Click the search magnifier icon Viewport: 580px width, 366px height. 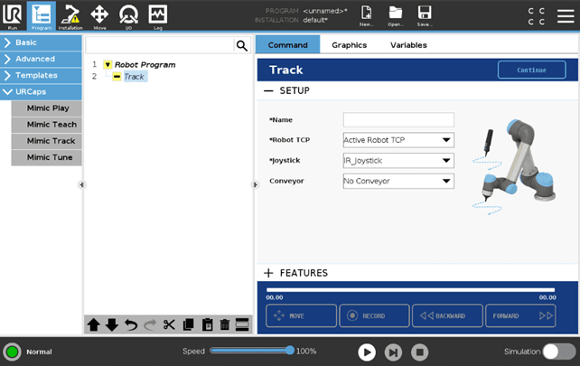click(241, 45)
